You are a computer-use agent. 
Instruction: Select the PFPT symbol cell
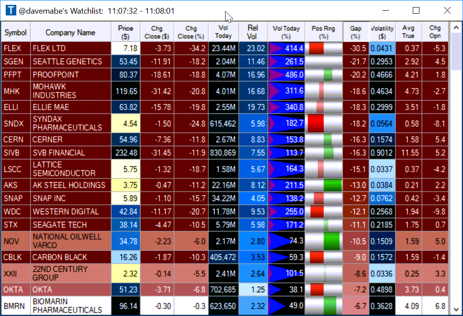point(16,75)
